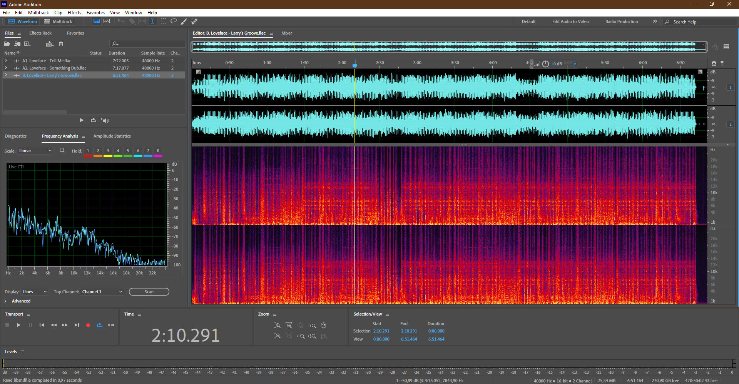Screen dimensions: 739x384
Task: Click the headphones icon beside the timeline
Action: click(x=714, y=63)
